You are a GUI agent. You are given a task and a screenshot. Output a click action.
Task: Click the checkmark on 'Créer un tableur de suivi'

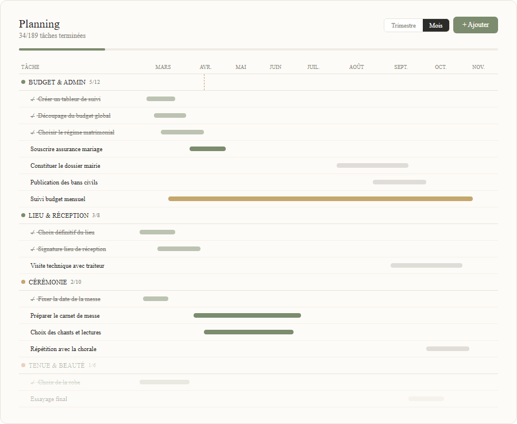tap(33, 98)
